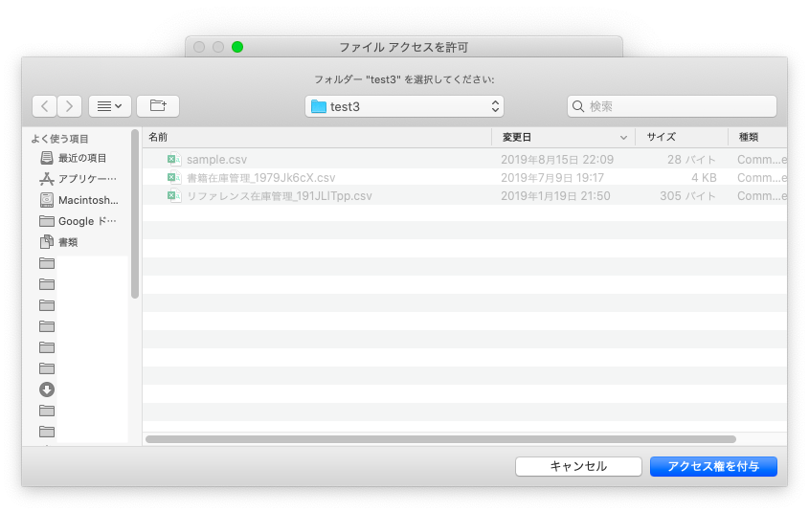The image size is (809, 512).
Task: Open the Downloads arrow icon in sidebar
Action: coord(47,390)
